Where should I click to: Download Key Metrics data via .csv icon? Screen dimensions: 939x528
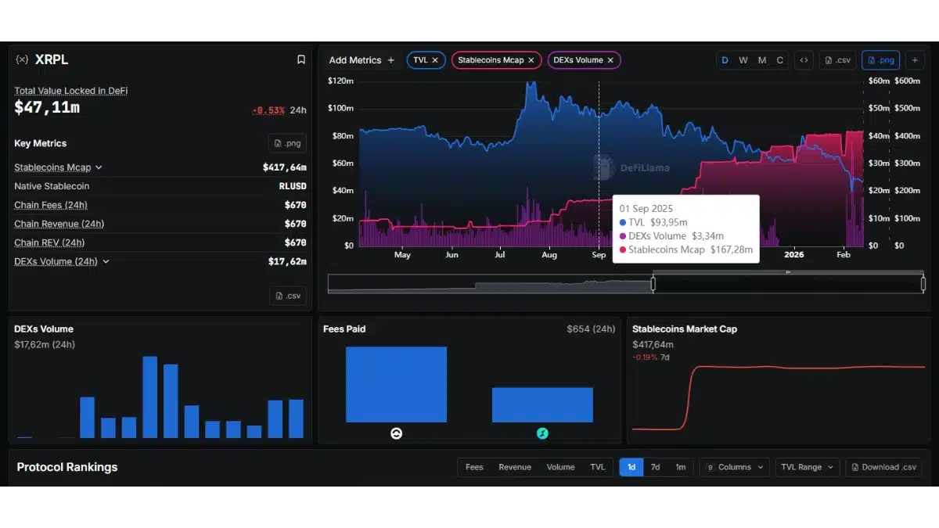(287, 296)
